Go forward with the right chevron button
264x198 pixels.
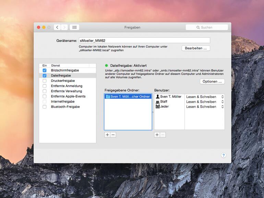coord(64,27)
